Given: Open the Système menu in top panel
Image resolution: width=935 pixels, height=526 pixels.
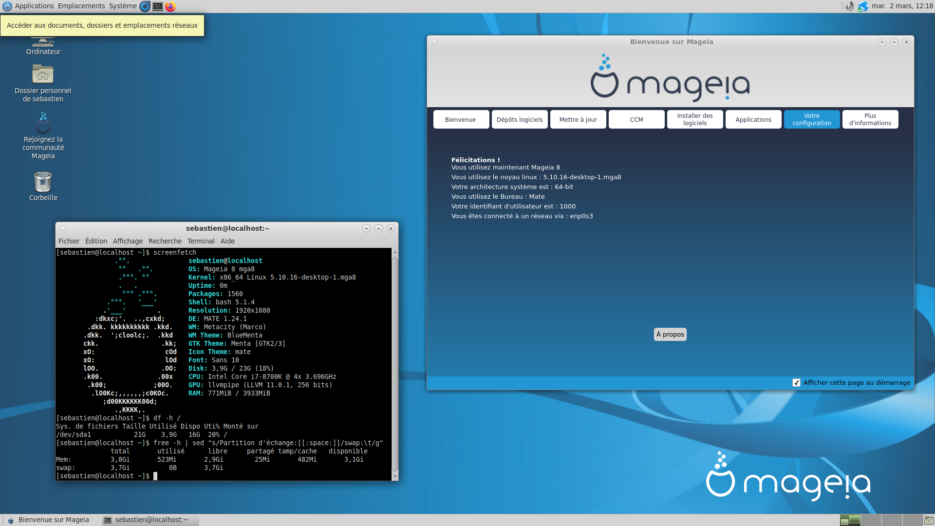Looking at the screenshot, I should coord(123,6).
